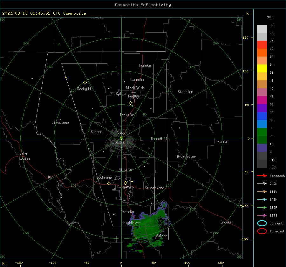Screen dimensions: 286x267
Task: Click the magenta 18TS arrow icon
Action: (262, 216)
